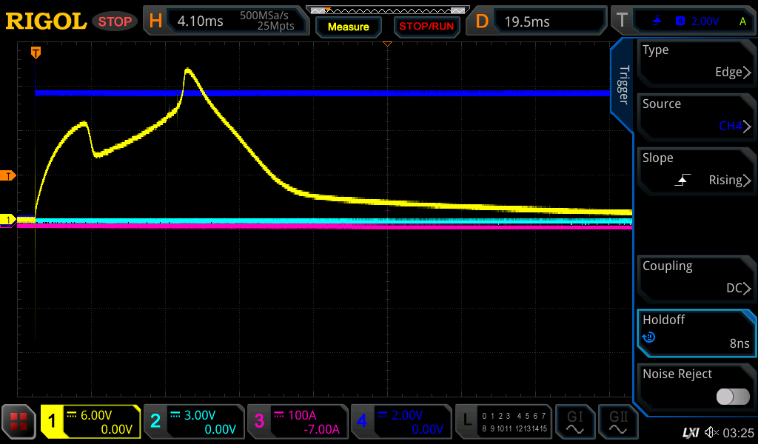Viewport: 758px width, 444px height.
Task: Open the trigger Source CH4 selector
Action: click(x=696, y=116)
